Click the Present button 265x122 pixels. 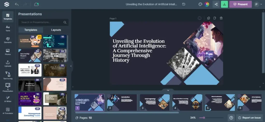(x=240, y=4)
